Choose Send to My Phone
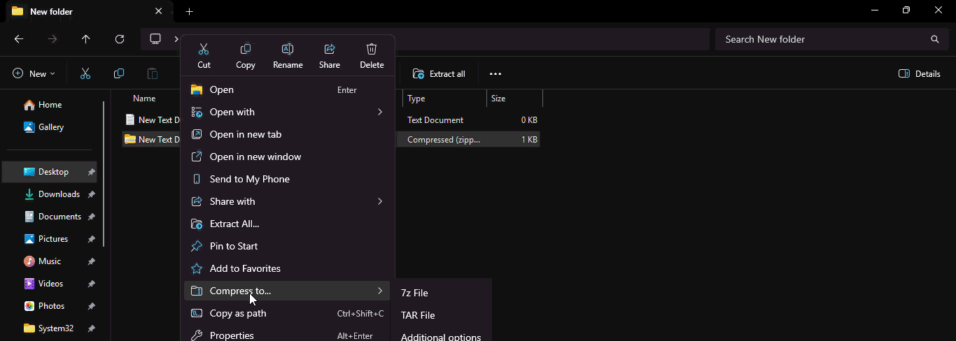The width and height of the screenshot is (956, 341). pos(288,179)
